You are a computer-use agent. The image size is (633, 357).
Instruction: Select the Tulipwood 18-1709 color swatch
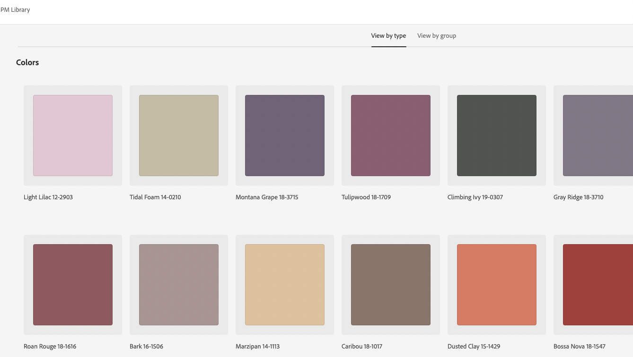pos(390,135)
